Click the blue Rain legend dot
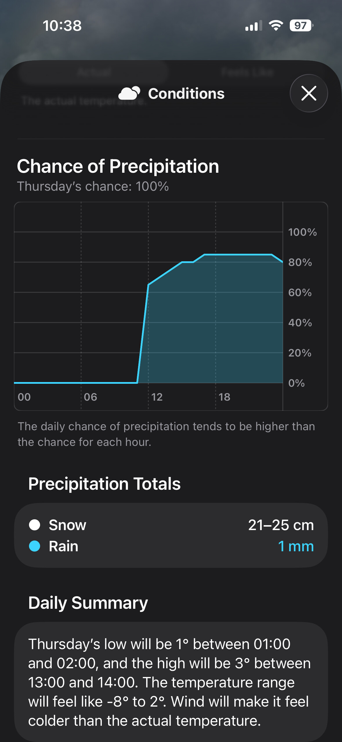Viewport: 342px width, 742px height. coord(35,546)
